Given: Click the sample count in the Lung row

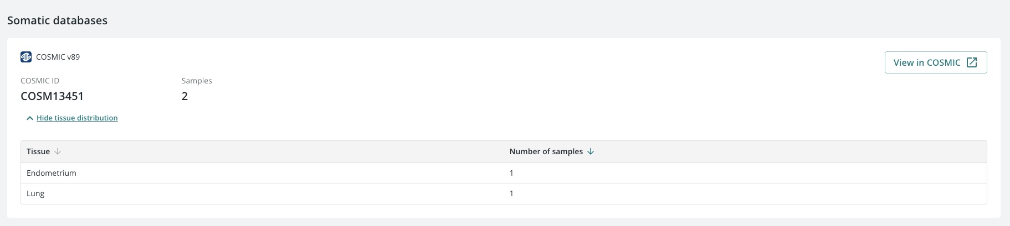Looking at the screenshot, I should [x=511, y=193].
